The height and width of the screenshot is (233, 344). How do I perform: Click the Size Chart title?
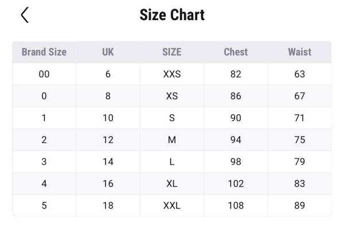(172, 15)
